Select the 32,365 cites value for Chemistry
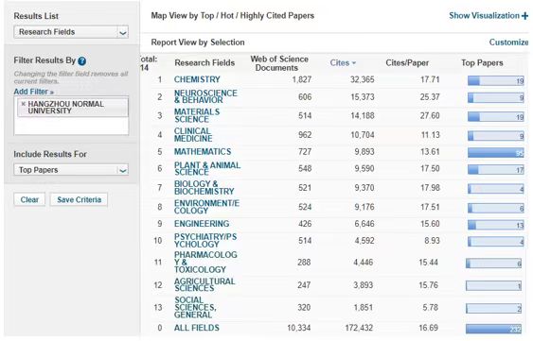 click(x=363, y=79)
